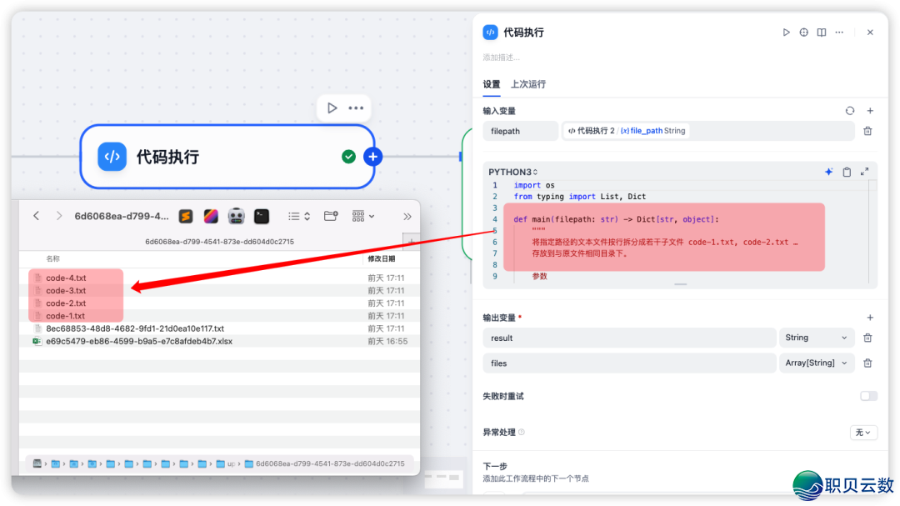Image resolution: width=900 pixels, height=506 pixels.
Task: Toggle the 失败时重试 switch
Action: pos(868,396)
